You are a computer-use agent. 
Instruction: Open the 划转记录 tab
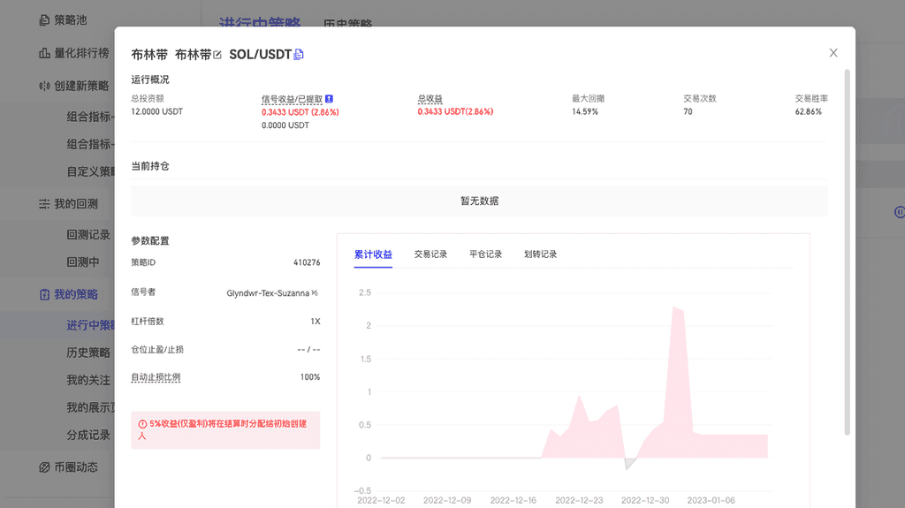pos(540,254)
